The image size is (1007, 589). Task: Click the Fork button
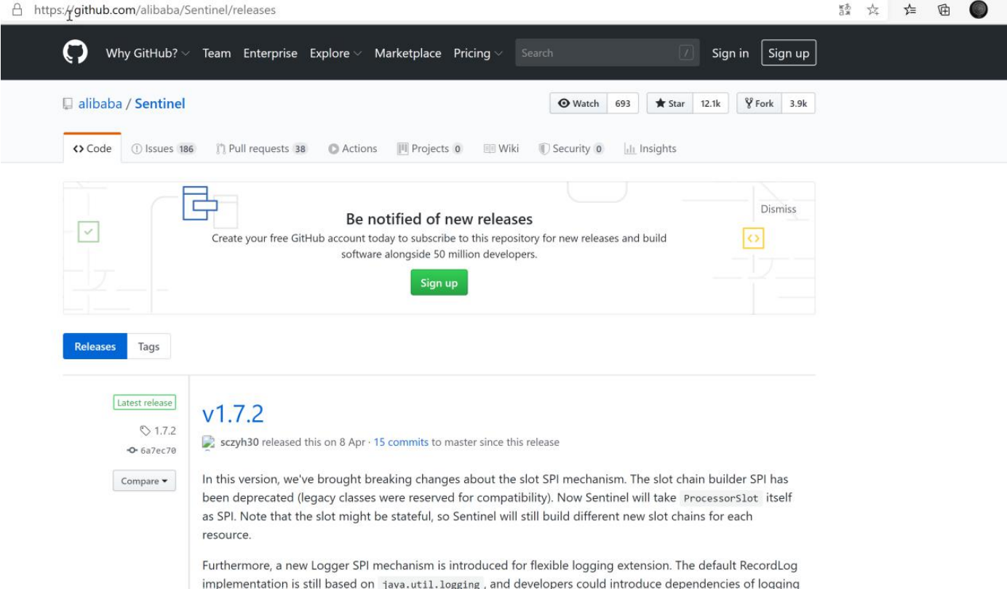pyautogui.click(x=759, y=103)
